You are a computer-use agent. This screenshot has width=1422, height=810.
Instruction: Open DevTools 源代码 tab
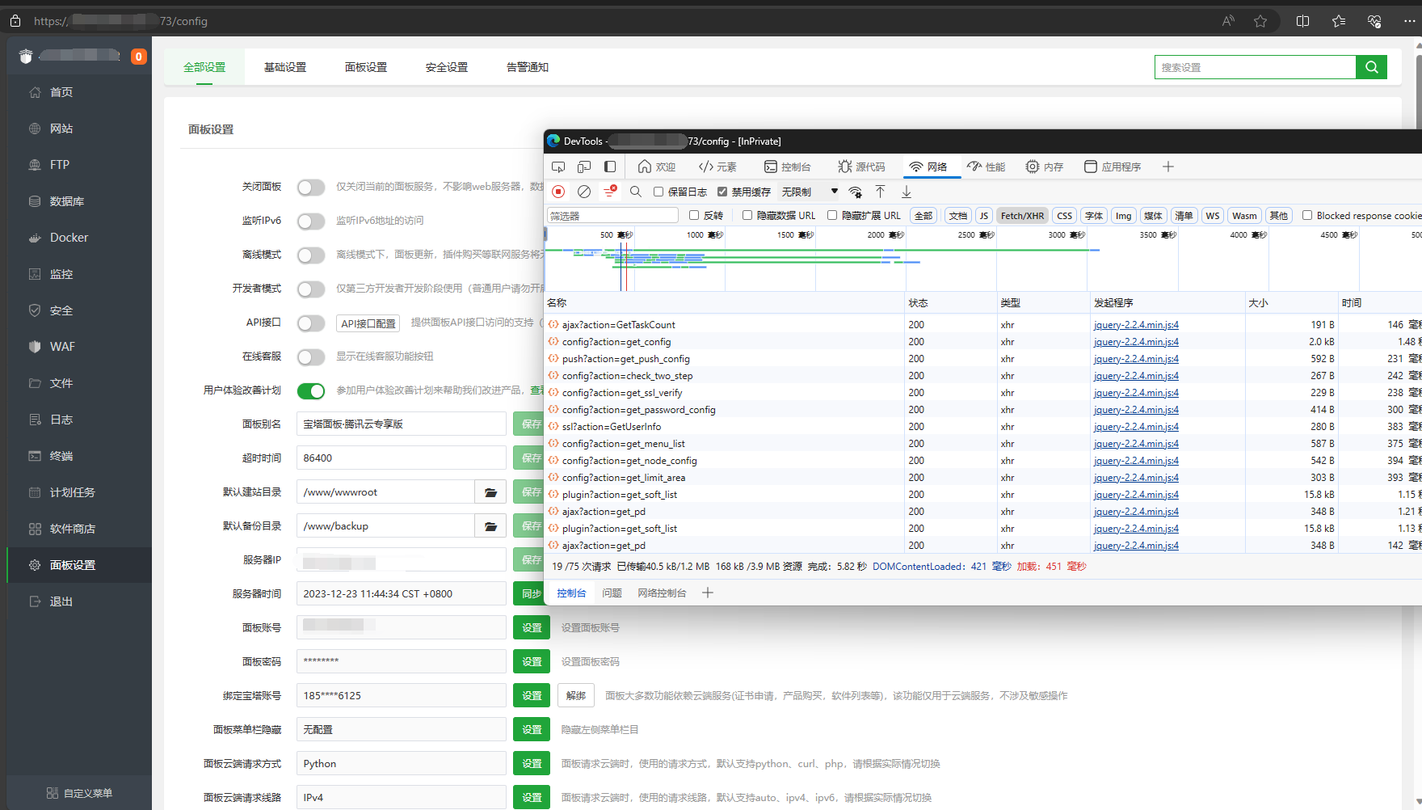click(861, 167)
